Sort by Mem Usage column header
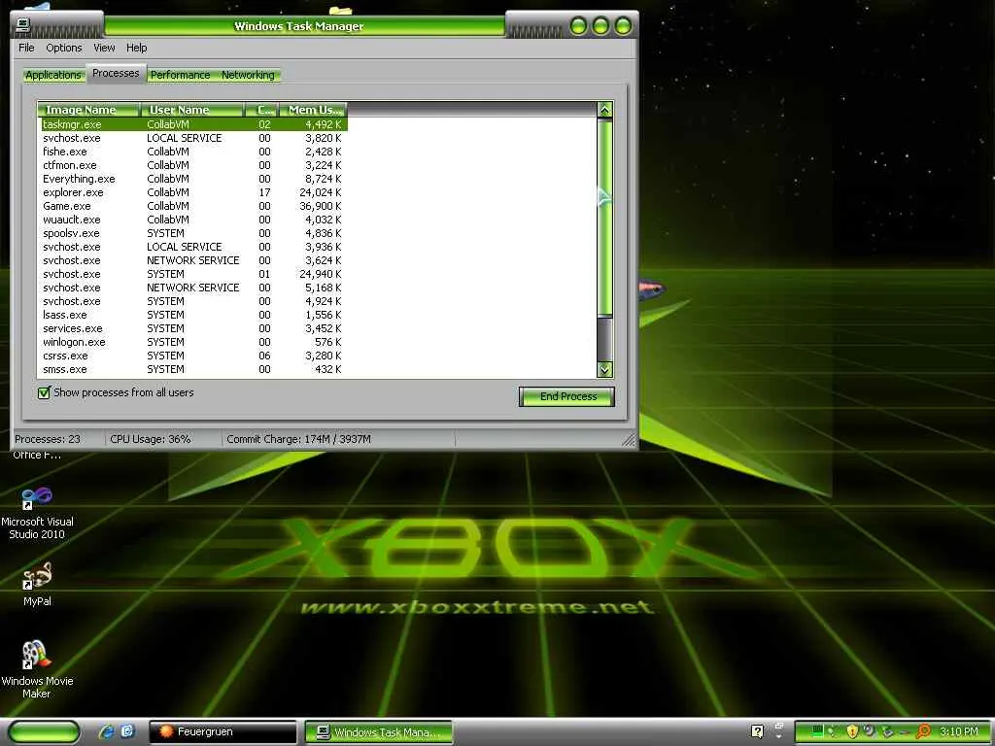Image resolution: width=995 pixels, height=746 pixels. pyautogui.click(x=314, y=110)
